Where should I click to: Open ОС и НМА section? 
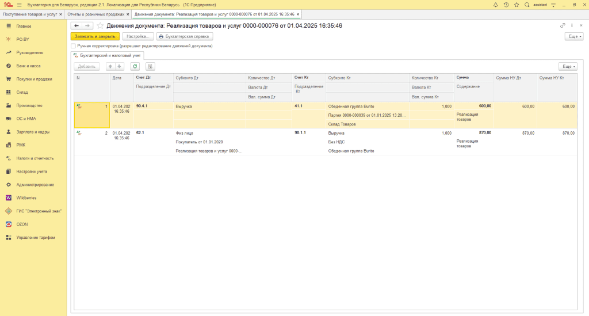pyautogui.click(x=26, y=119)
